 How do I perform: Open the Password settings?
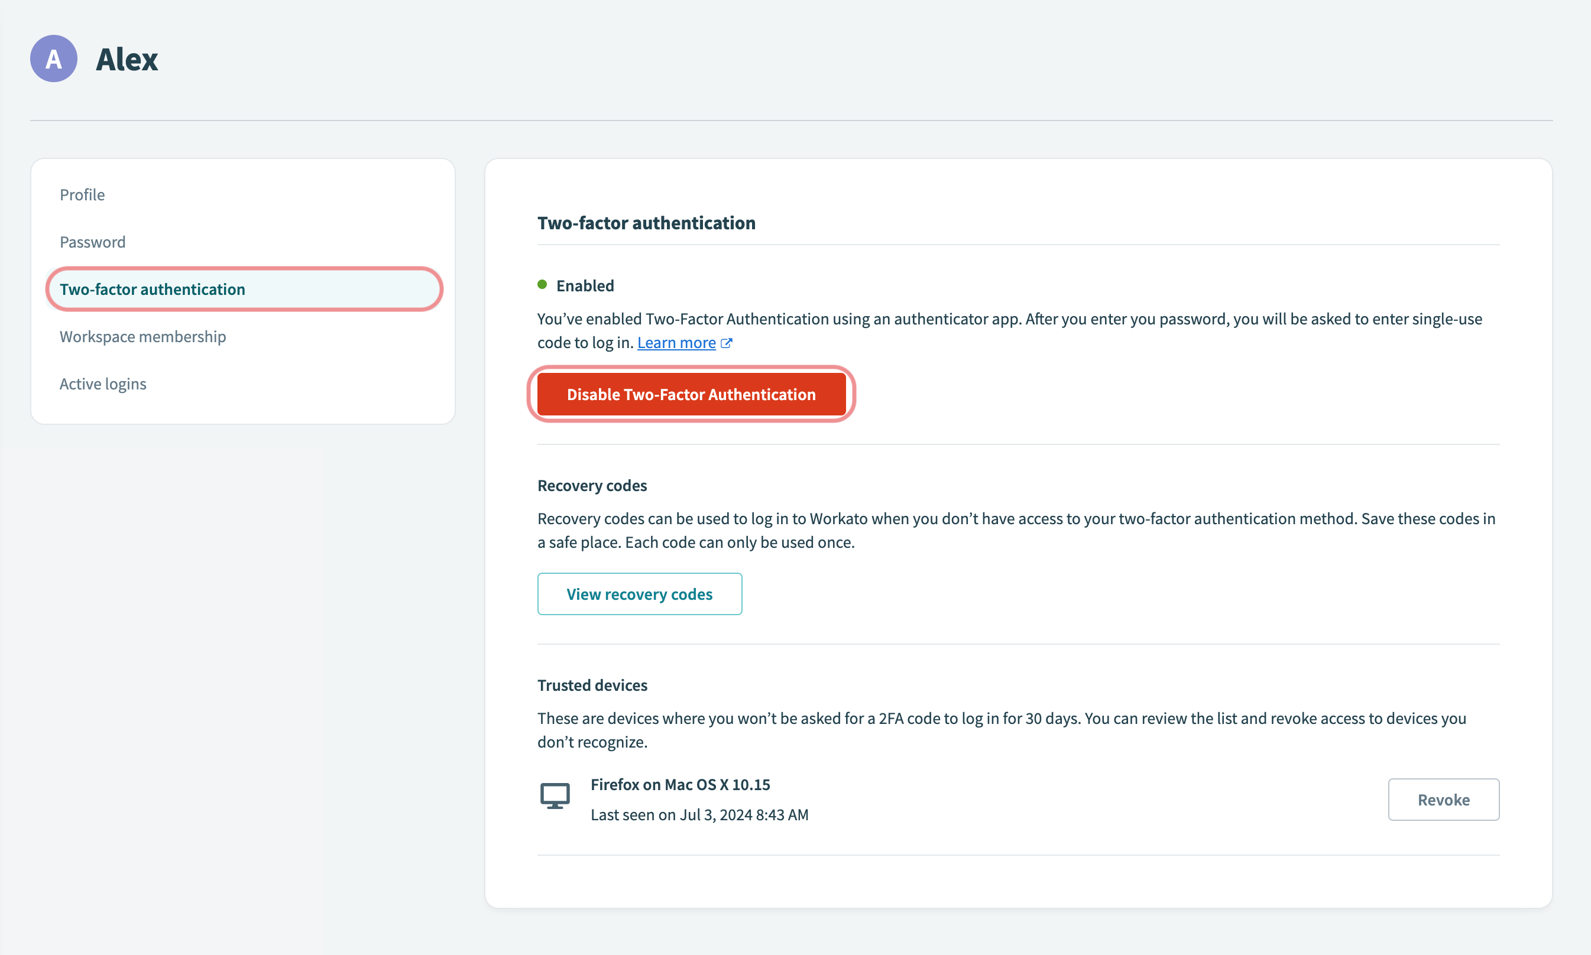(93, 242)
